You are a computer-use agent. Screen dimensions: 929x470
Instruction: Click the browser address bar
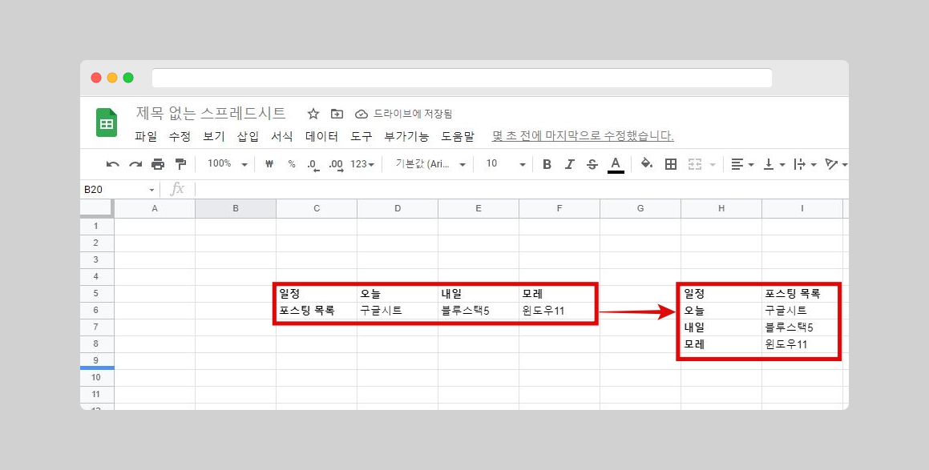462,78
